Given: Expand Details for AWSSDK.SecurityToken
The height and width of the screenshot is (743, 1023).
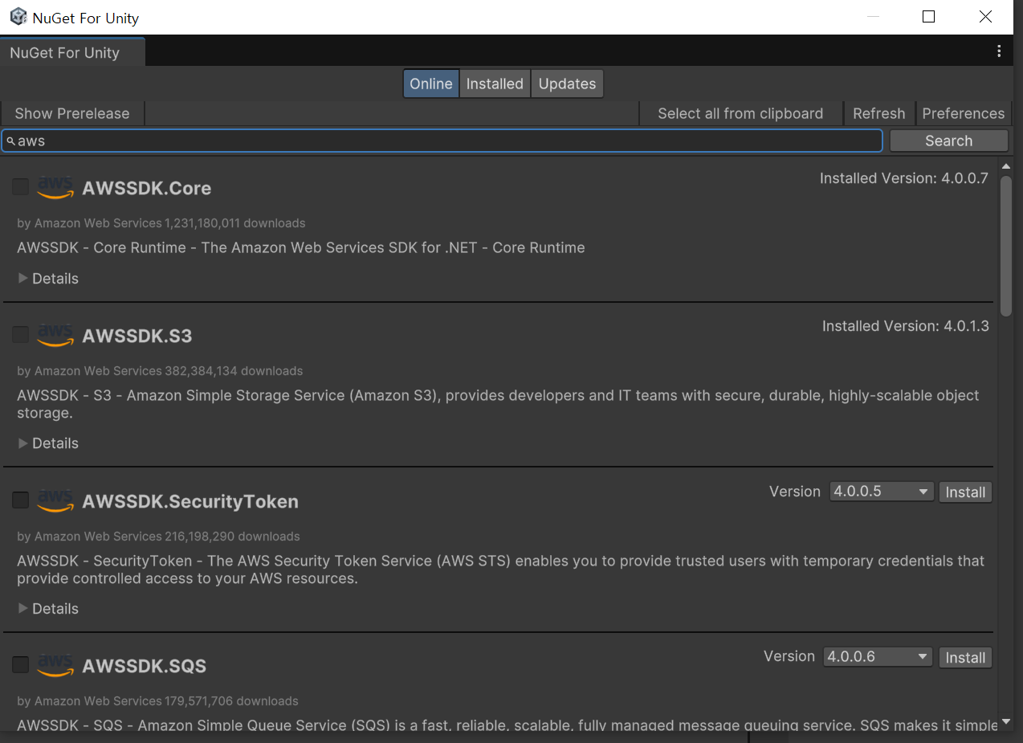Looking at the screenshot, I should 48,609.
